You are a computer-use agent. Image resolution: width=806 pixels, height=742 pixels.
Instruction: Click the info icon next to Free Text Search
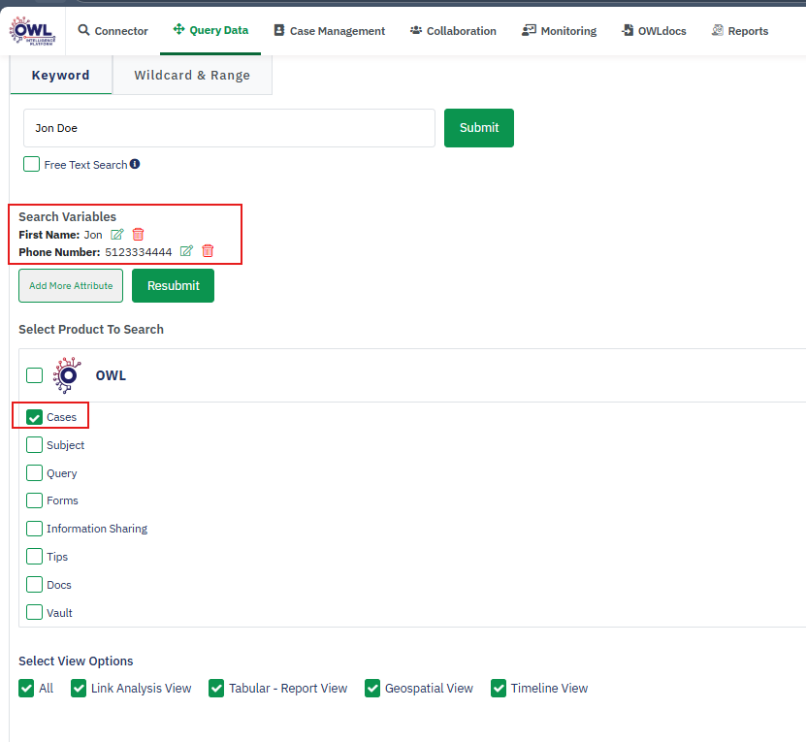135,164
